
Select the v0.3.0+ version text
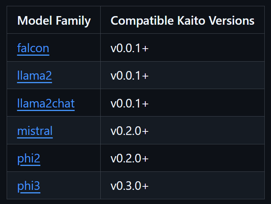coord(129,186)
